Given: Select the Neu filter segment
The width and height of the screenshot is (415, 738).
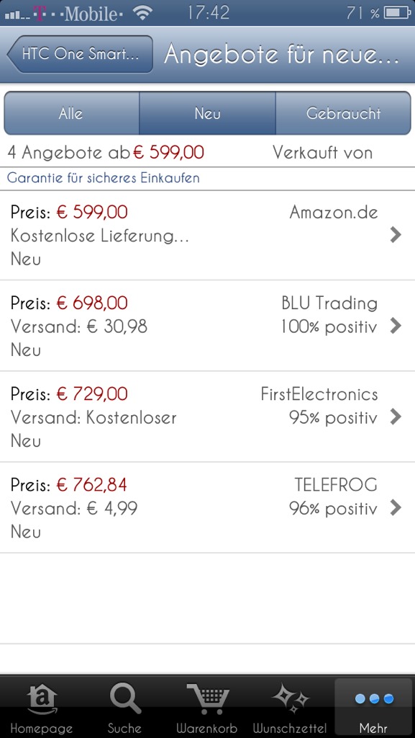Looking at the screenshot, I should (207, 113).
